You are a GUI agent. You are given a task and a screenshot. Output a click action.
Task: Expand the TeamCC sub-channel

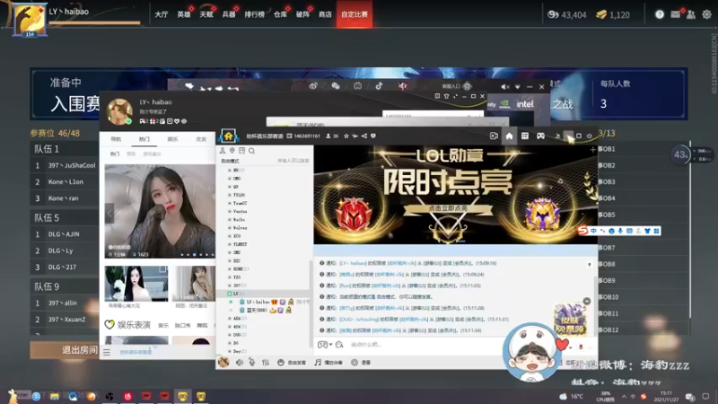238,203
